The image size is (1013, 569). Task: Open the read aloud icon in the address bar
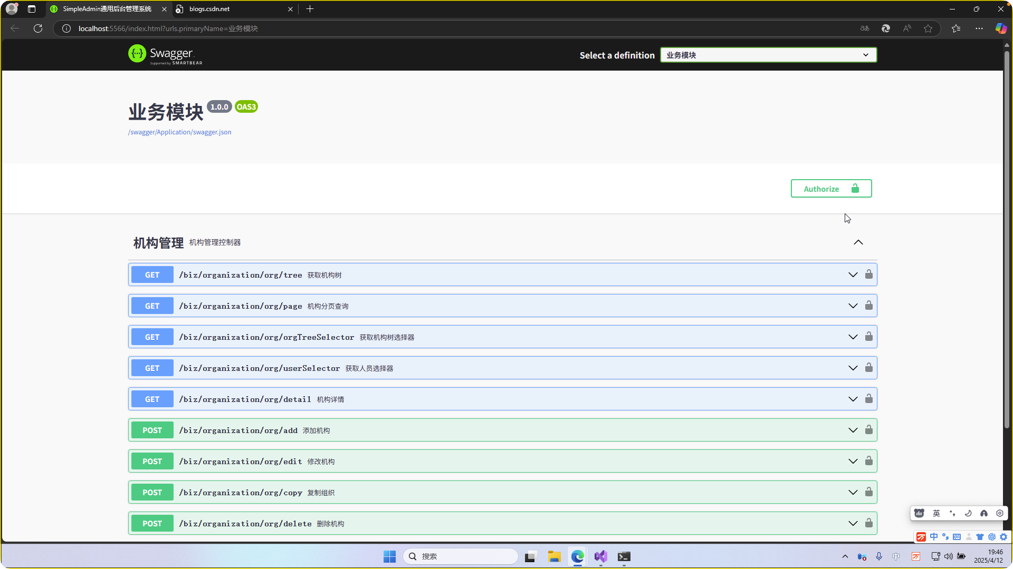pos(907,28)
